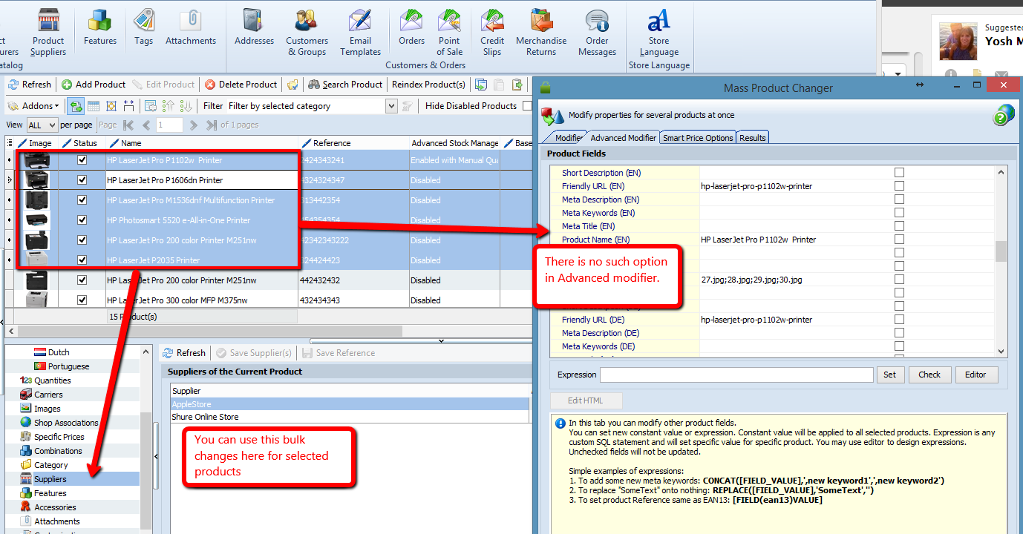Image resolution: width=1023 pixels, height=534 pixels.
Task: Click the Check expression button
Action: coord(929,375)
